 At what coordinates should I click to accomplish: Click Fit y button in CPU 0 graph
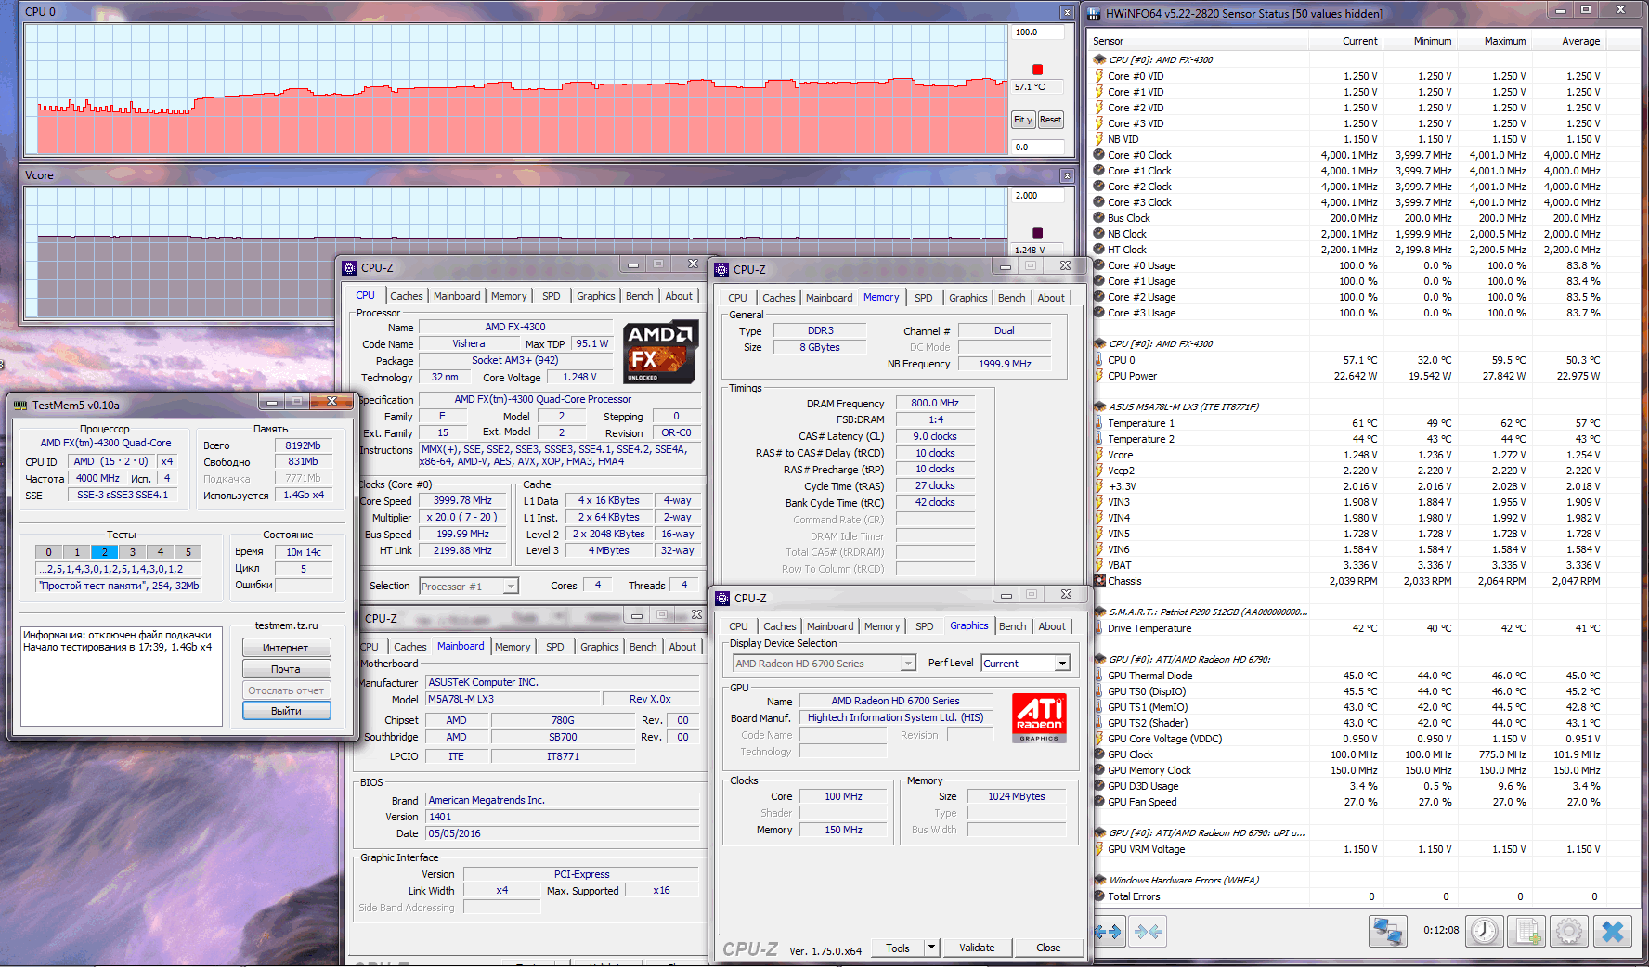pos(1023,120)
